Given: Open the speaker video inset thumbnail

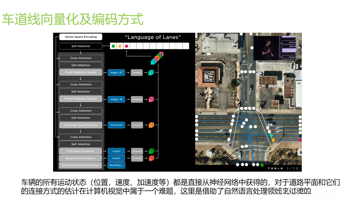Looking at the screenshot, I should point(275,48).
